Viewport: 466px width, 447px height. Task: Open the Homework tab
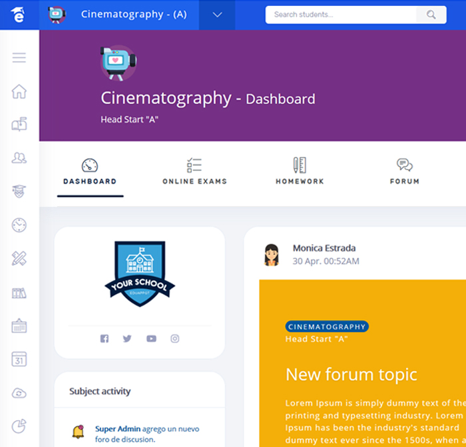click(x=300, y=172)
